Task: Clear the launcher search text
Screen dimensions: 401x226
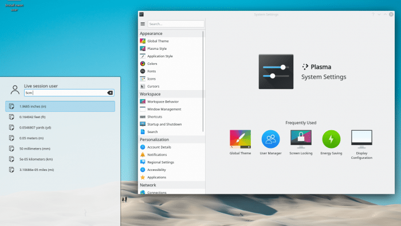Action: click(110, 93)
